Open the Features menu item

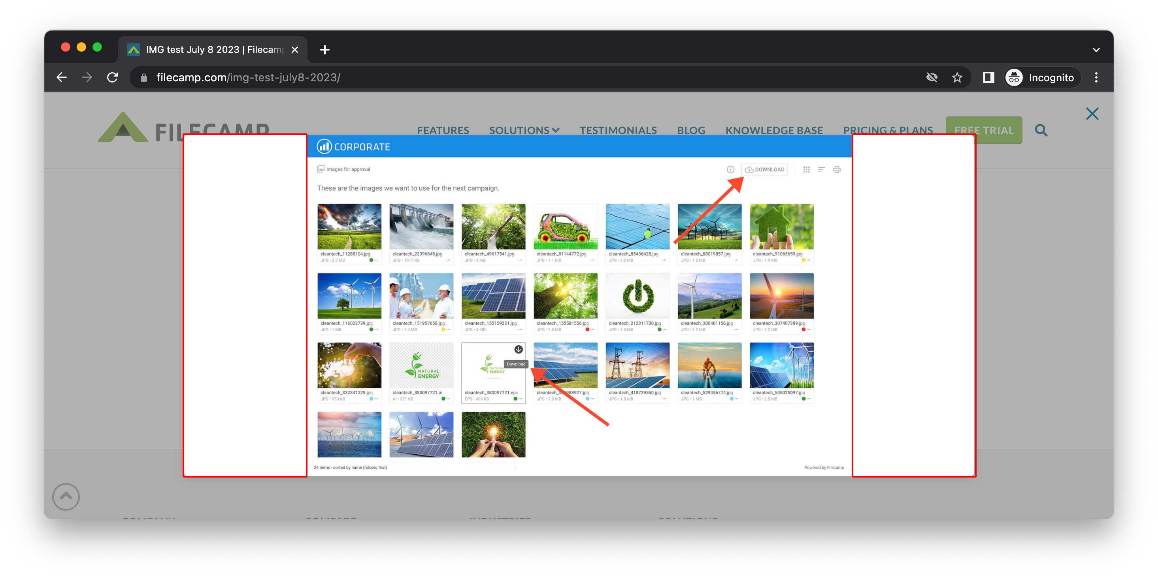443,130
